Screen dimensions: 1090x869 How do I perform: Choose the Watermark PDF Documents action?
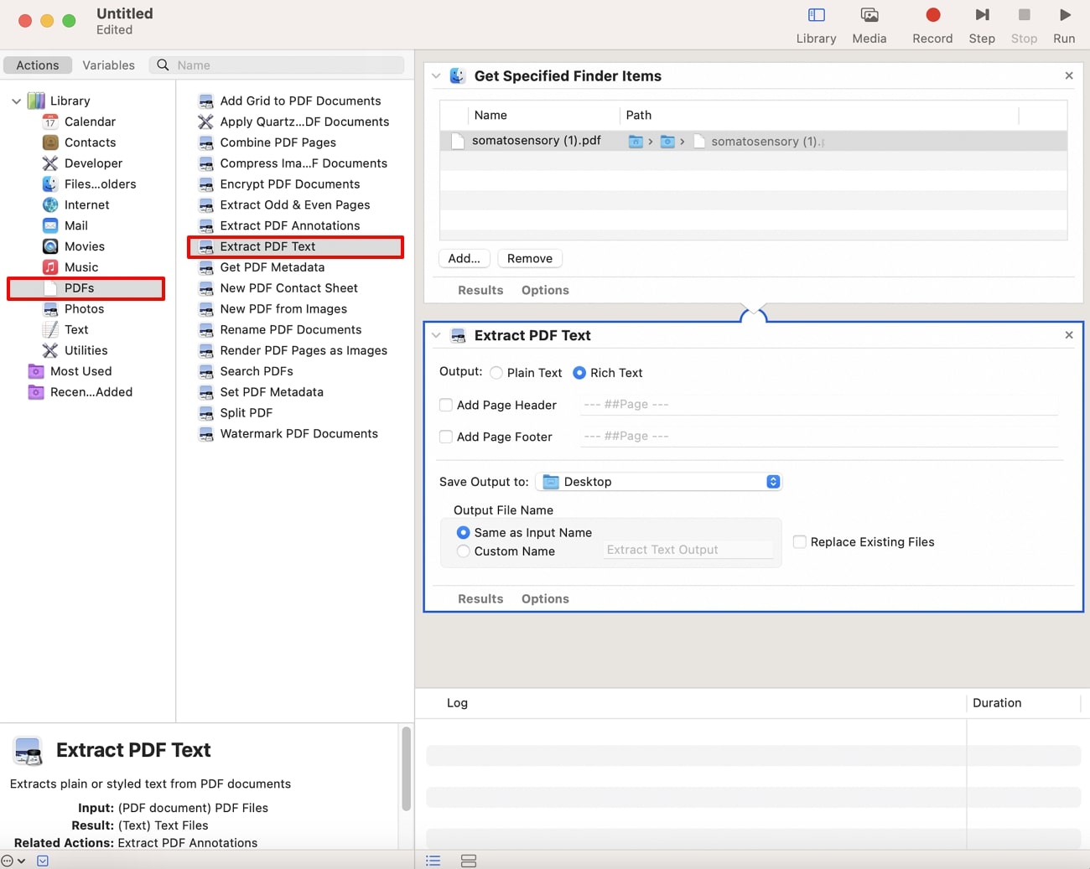point(298,434)
